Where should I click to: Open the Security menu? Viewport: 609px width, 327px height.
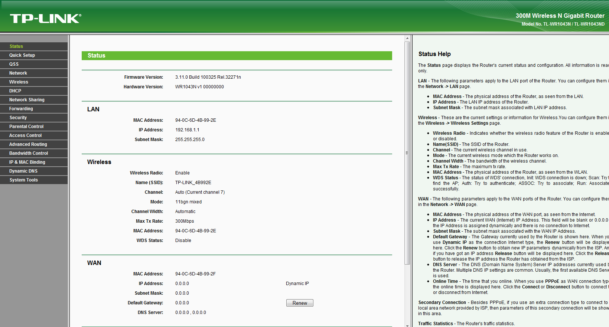click(x=34, y=118)
